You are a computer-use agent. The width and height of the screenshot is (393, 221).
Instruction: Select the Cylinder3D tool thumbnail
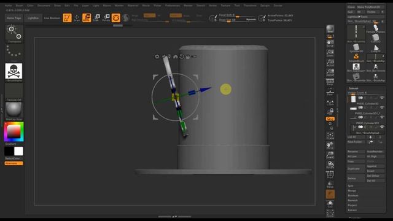(356, 48)
